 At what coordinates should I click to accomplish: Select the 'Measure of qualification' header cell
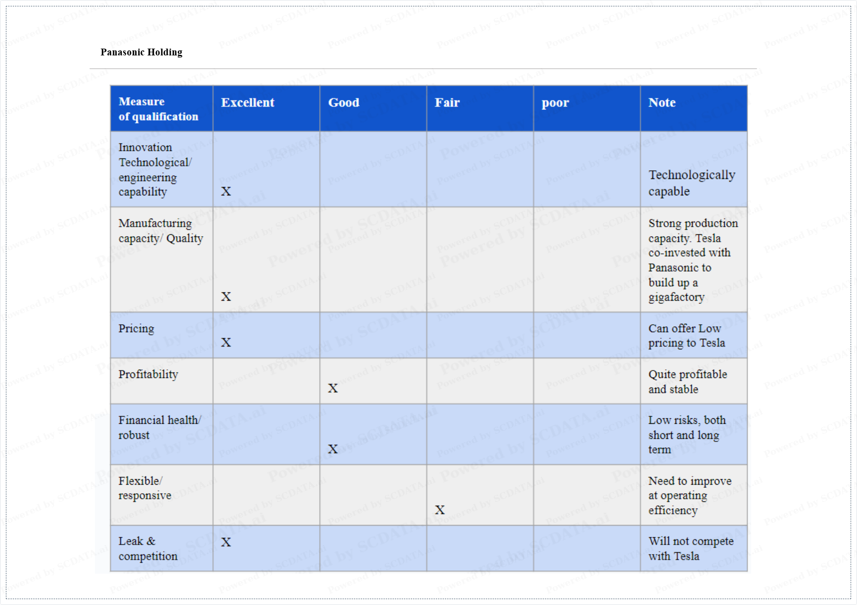click(162, 109)
